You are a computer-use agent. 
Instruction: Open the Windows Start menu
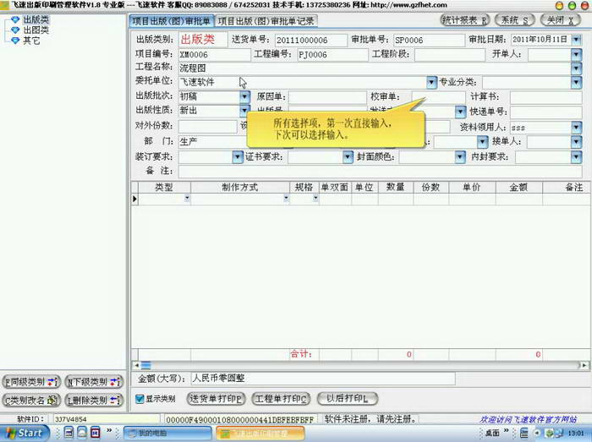(24, 433)
